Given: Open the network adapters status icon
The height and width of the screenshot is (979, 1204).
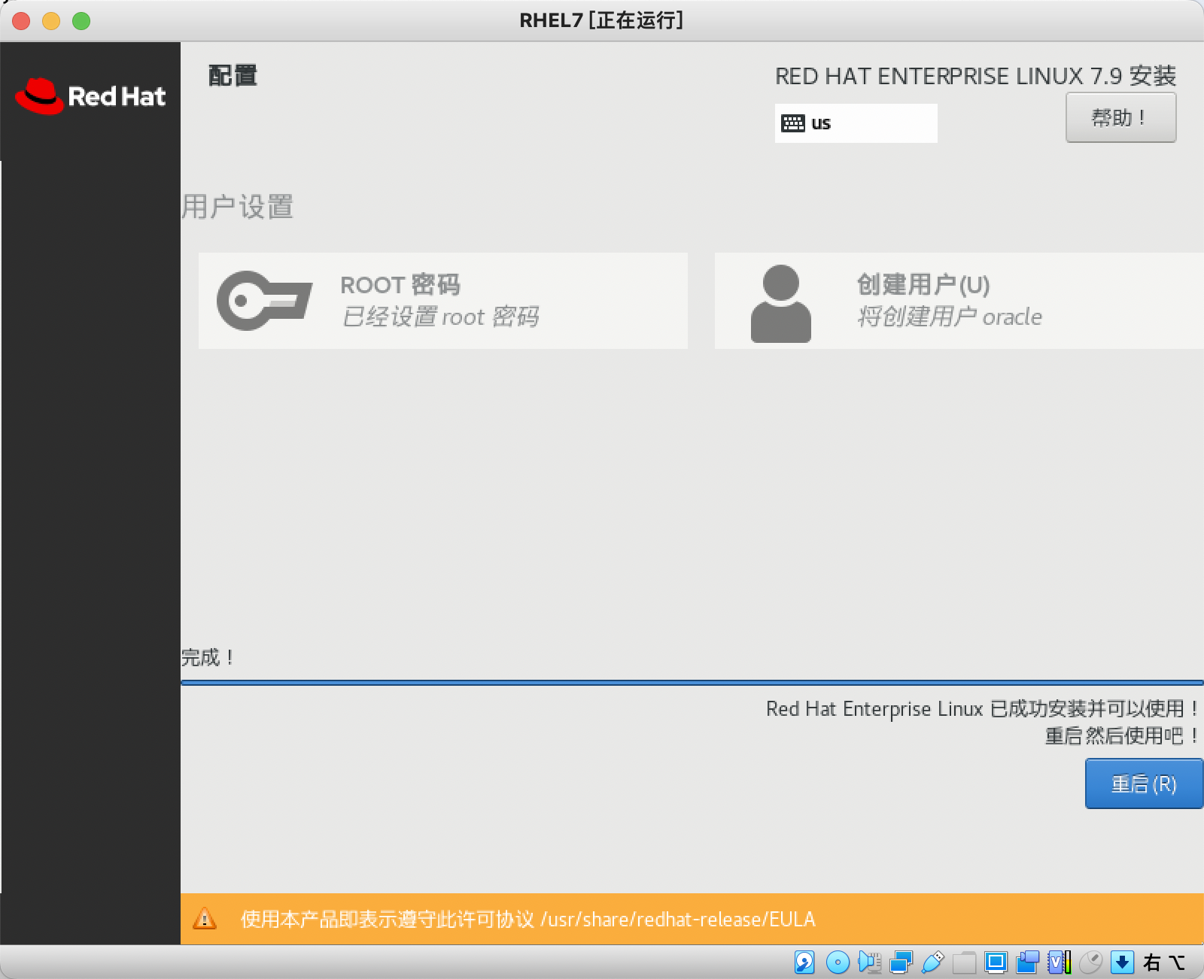Looking at the screenshot, I should tap(901, 962).
